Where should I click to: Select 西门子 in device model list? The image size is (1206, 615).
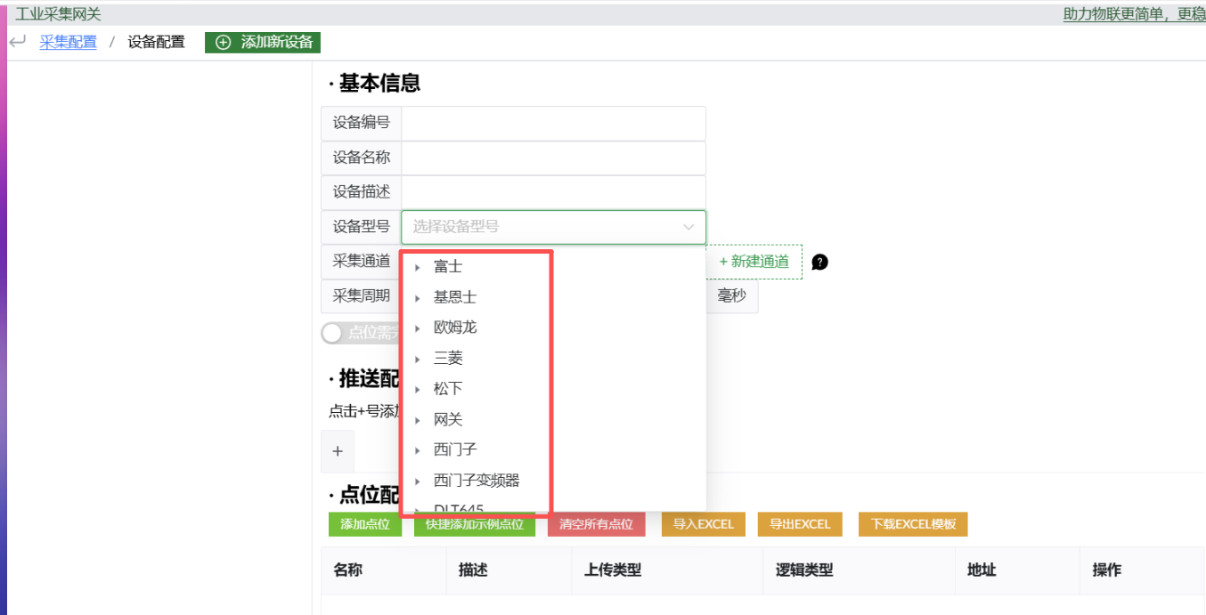(455, 449)
